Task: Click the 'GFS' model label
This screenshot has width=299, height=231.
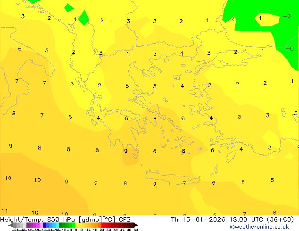Action: [125, 220]
